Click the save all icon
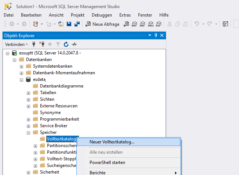The image size is (239, 175). click(77, 24)
